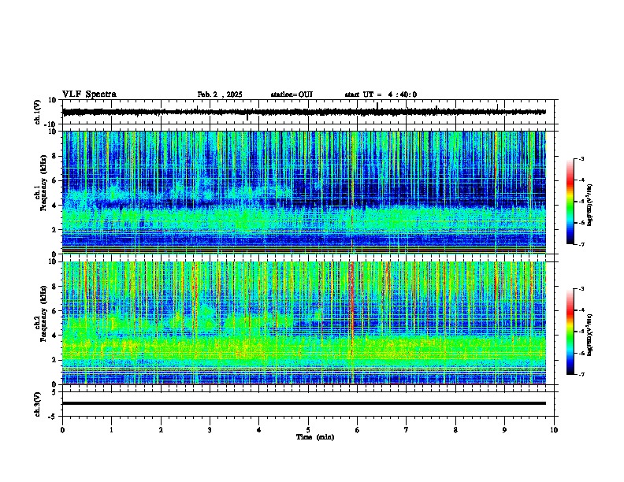The height and width of the screenshot is (482, 624).
Task: Click time axis tick label "1"
Action: pyautogui.click(x=111, y=430)
